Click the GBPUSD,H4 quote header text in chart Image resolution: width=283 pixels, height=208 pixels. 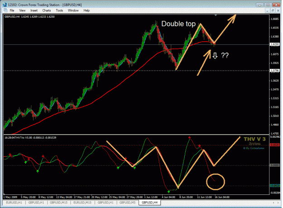[x=29, y=17]
